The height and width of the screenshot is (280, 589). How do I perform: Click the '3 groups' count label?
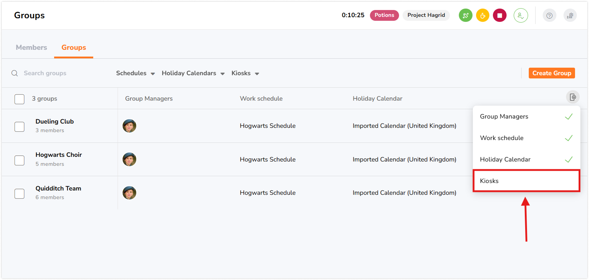[44, 98]
